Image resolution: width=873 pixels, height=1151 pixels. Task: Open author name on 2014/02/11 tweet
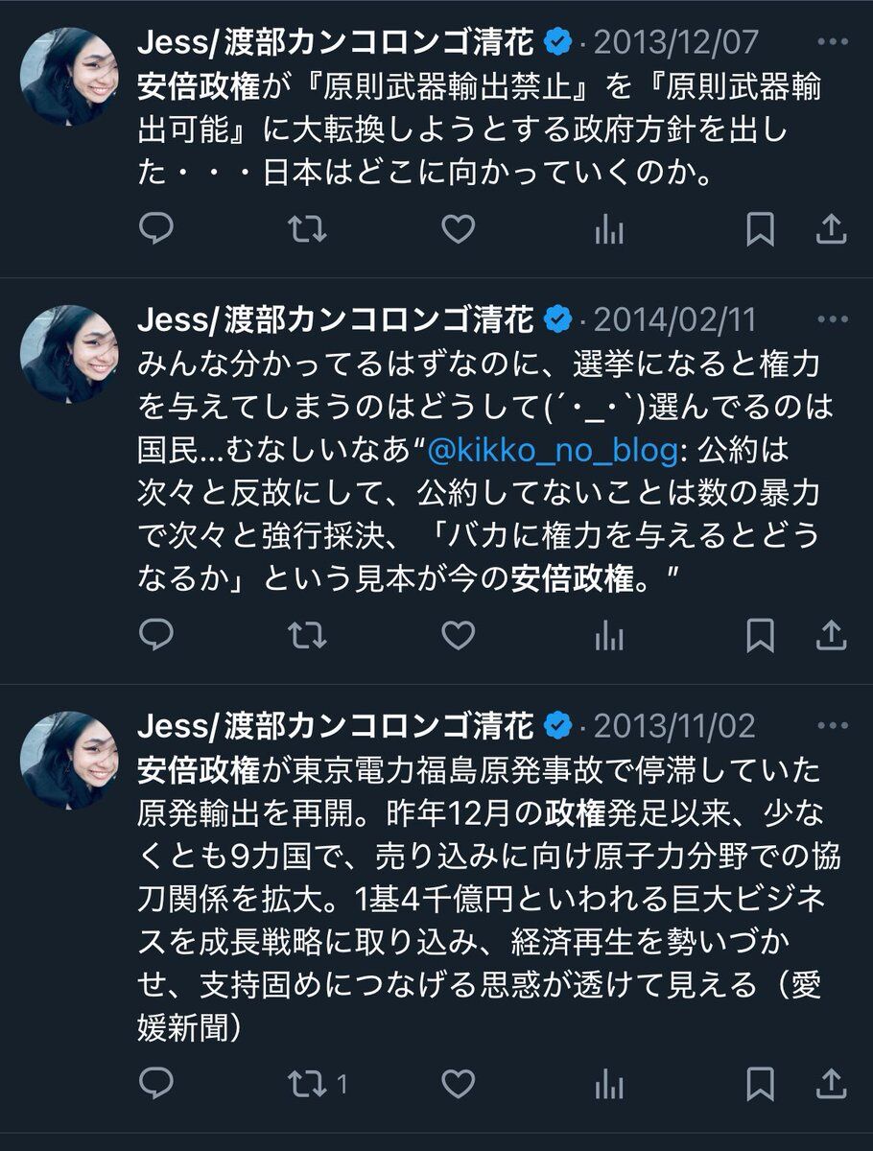[x=335, y=318]
